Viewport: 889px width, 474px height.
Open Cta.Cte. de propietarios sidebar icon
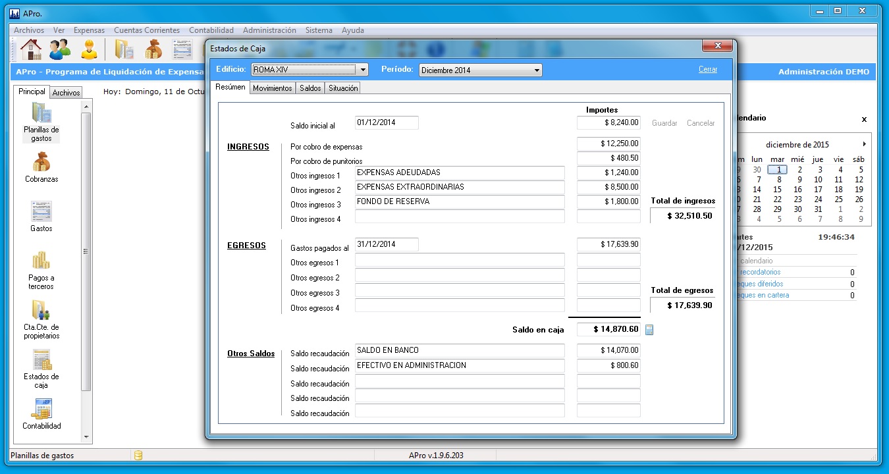point(41,319)
